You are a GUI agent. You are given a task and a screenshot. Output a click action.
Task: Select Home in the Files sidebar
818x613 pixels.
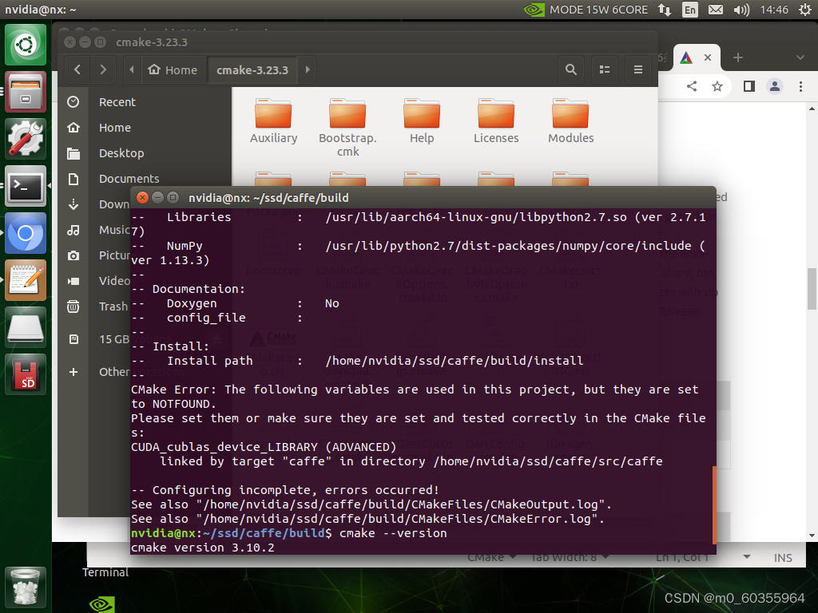(x=115, y=128)
